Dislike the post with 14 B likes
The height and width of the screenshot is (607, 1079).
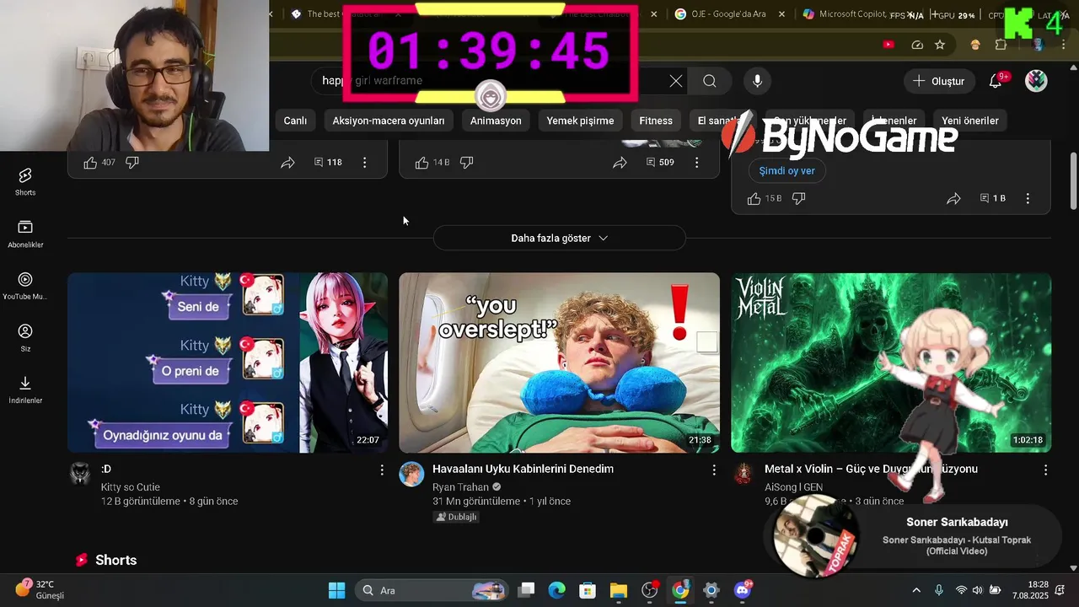pyautogui.click(x=467, y=163)
